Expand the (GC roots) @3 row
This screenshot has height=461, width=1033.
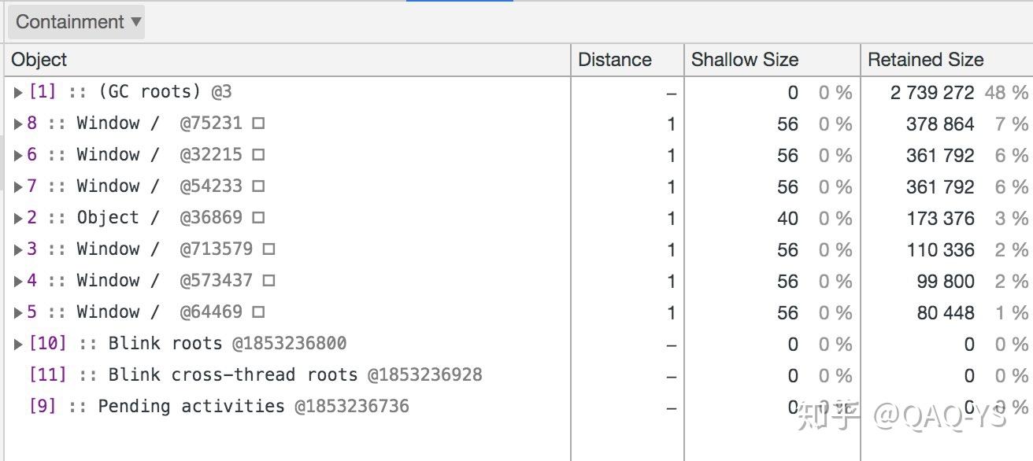[x=18, y=93]
